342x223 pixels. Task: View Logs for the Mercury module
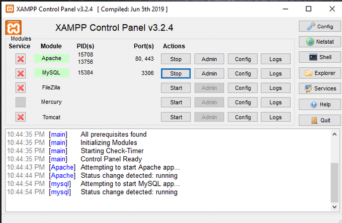coord(276,102)
